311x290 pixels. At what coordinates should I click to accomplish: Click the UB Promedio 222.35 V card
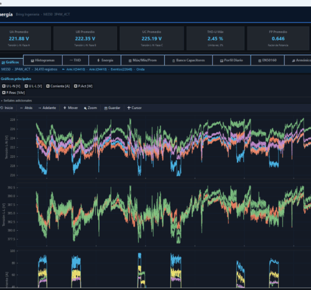click(x=85, y=38)
